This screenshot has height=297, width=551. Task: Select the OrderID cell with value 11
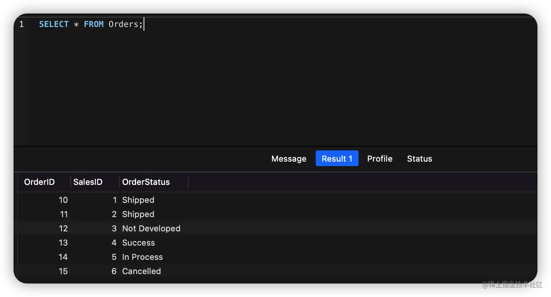pyautogui.click(x=44, y=214)
